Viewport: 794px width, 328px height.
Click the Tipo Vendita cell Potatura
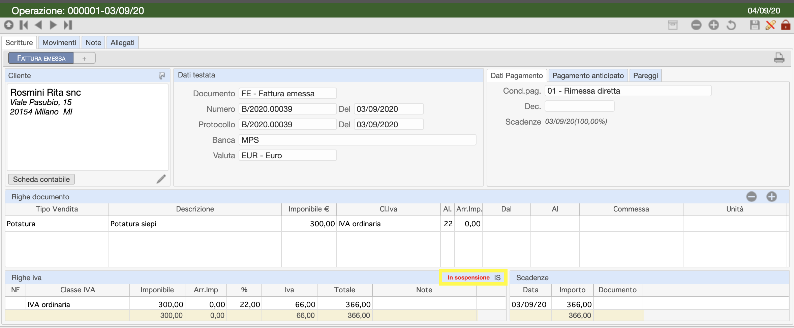(x=57, y=224)
